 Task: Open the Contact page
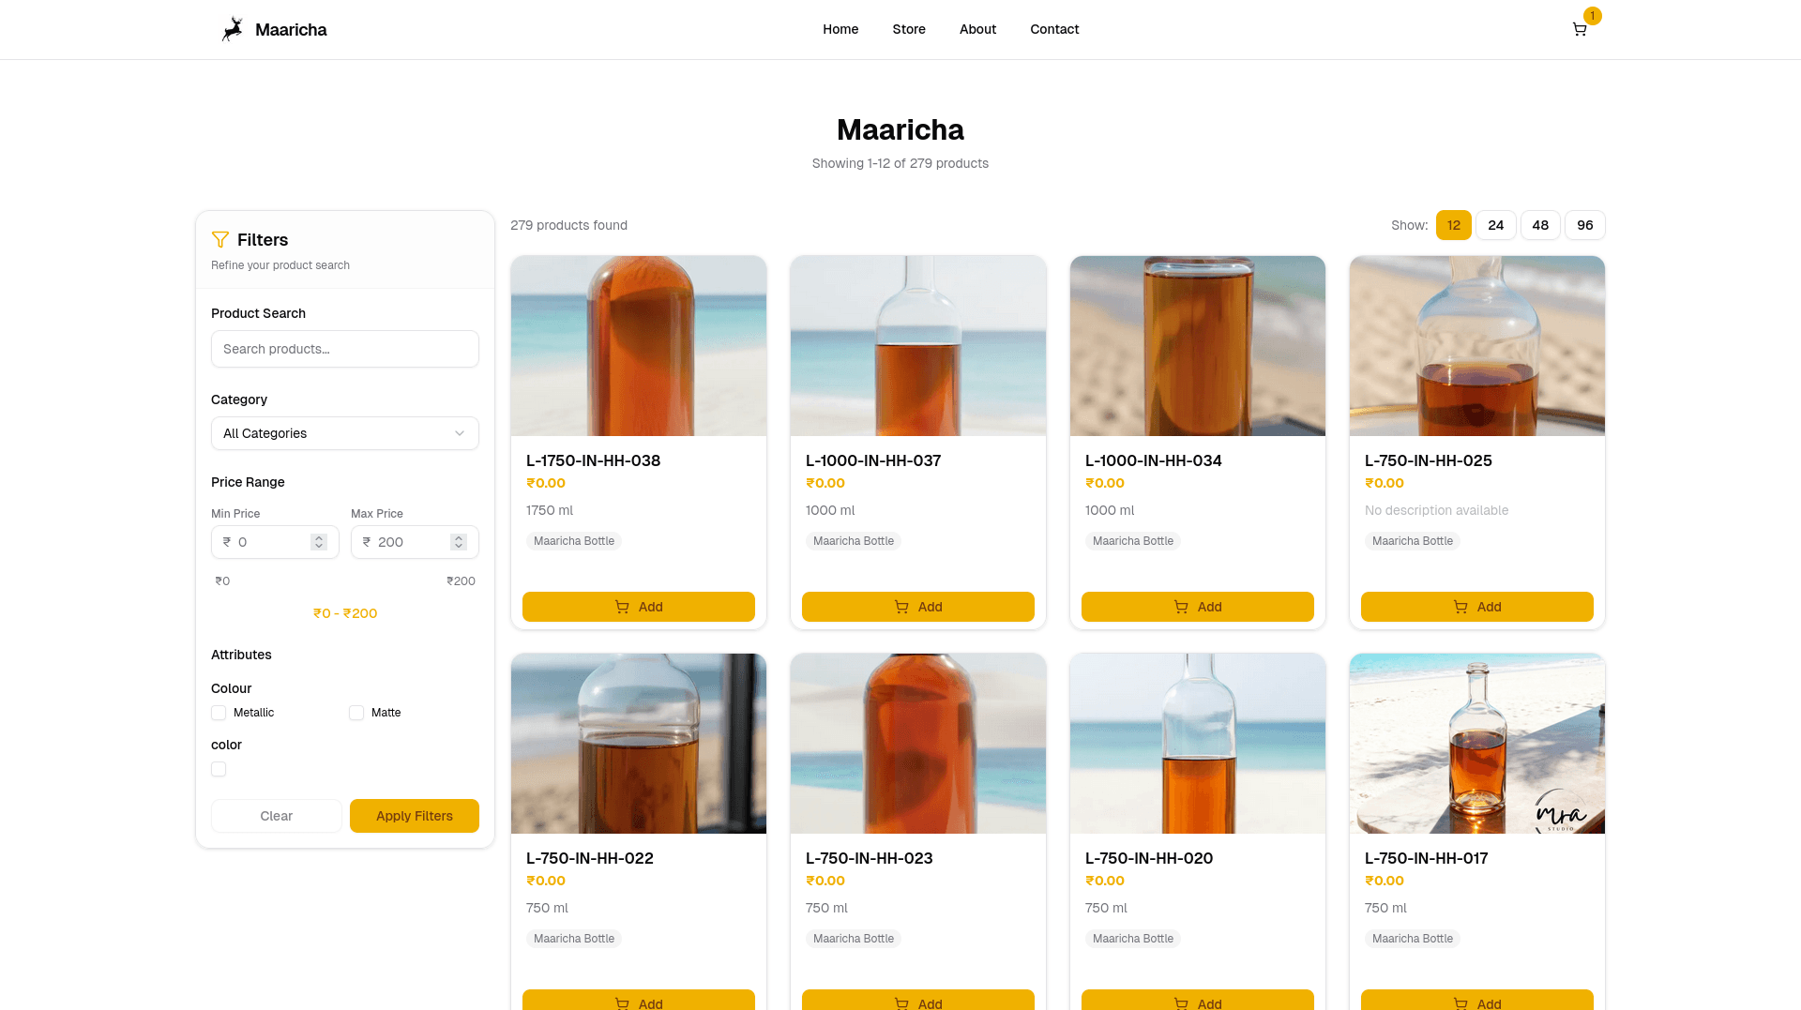1054,29
